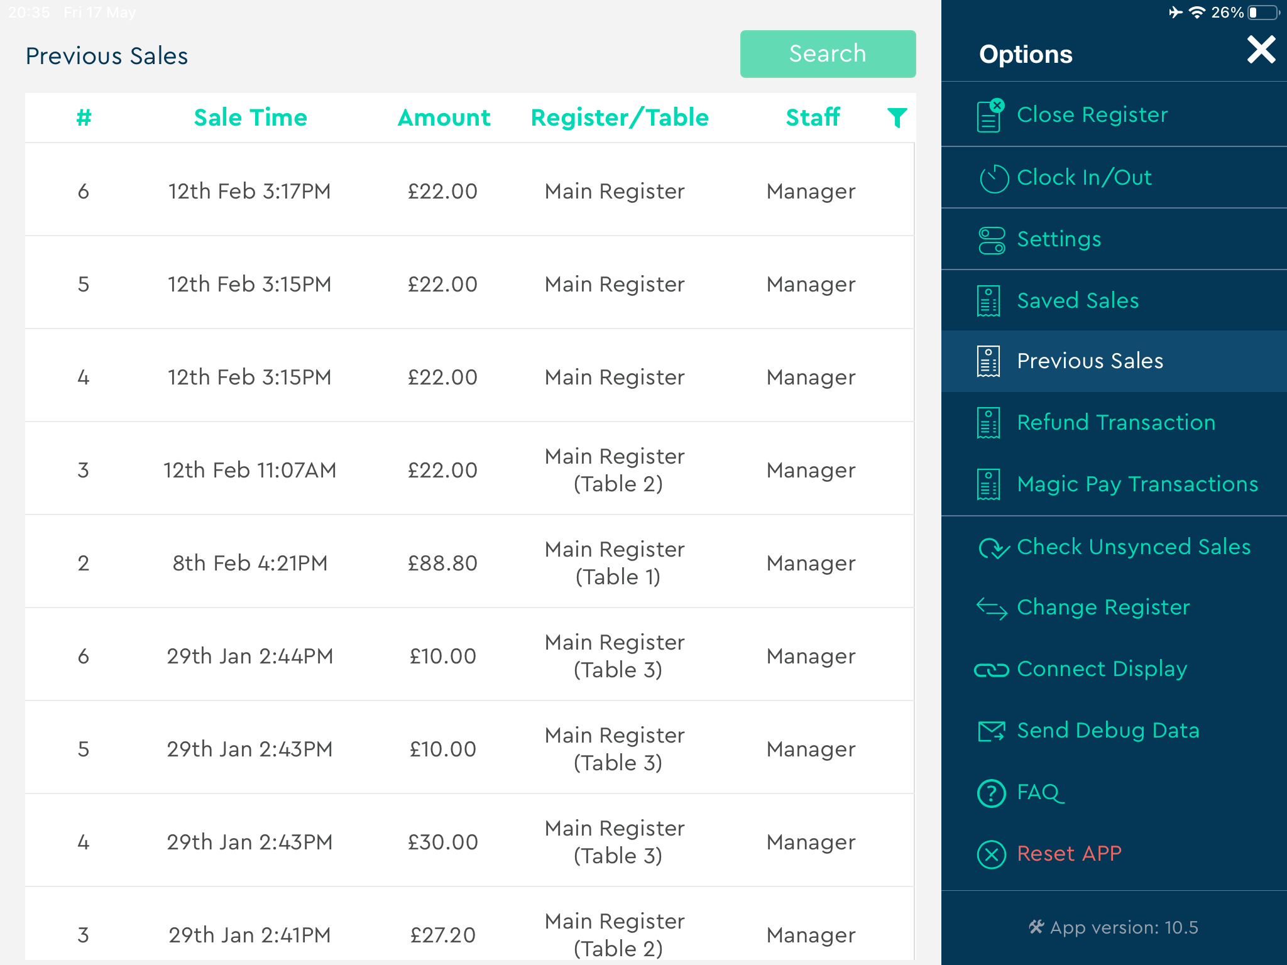Click the Magic Pay Transactions icon

988,484
